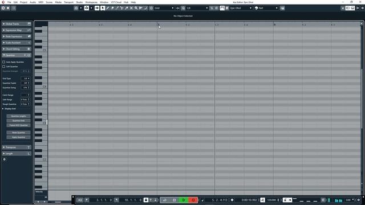Enable Auto Apply Quantize checkbox
The height and width of the screenshot is (205, 365).
[x=4, y=62]
